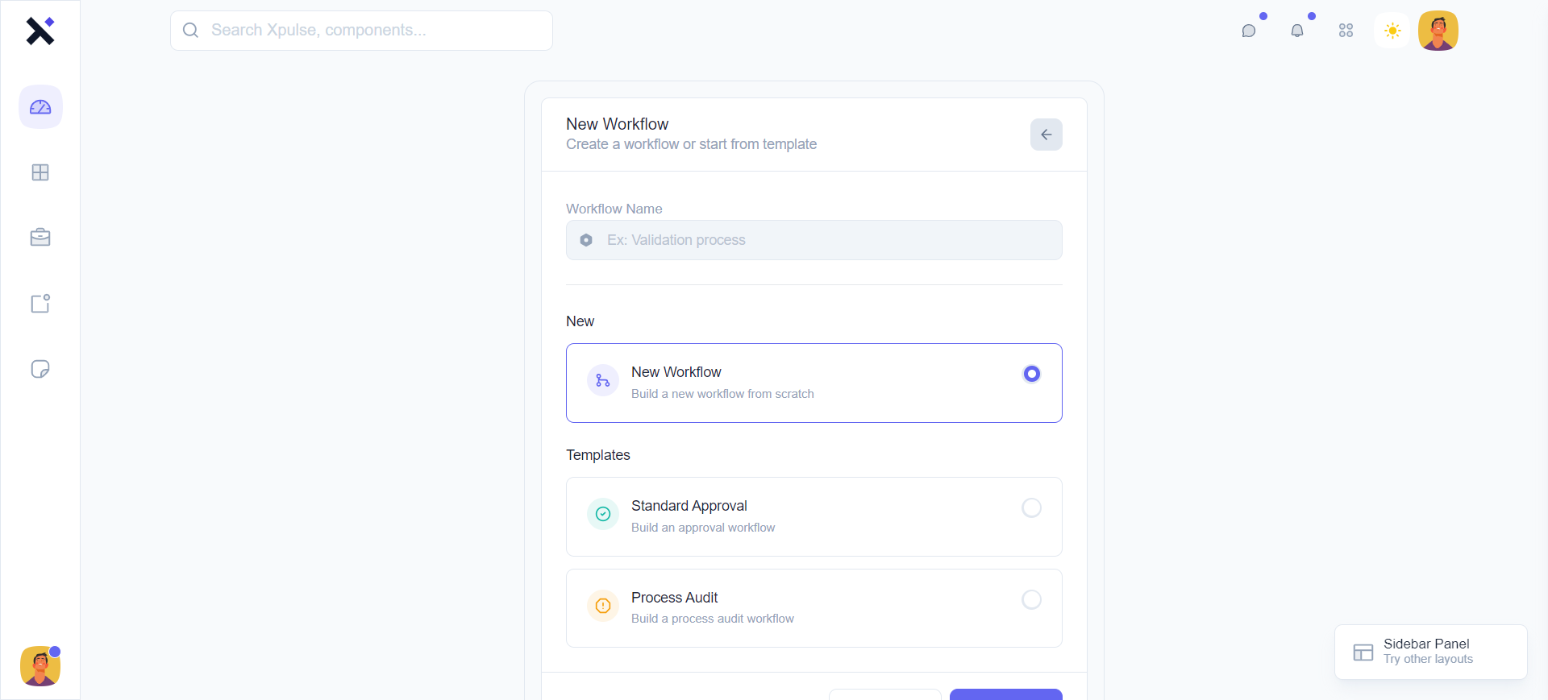This screenshot has width=1548, height=700.
Task: Open the chat messages icon
Action: pos(1249,31)
